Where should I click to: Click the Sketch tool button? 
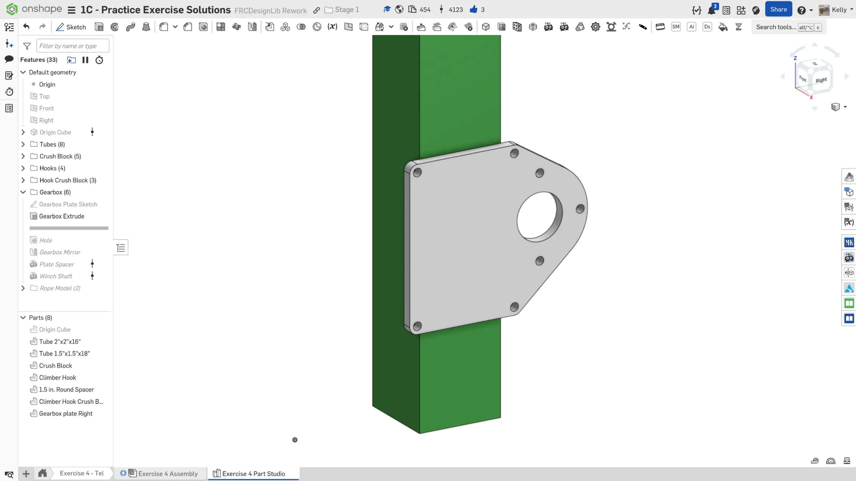pyautogui.click(x=71, y=27)
